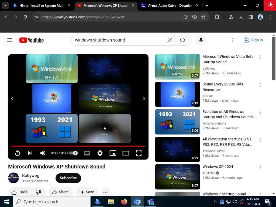The height and width of the screenshot is (207, 276).
Task: Show next endscreen suggestions arrow
Action: pyautogui.click(x=144, y=99)
